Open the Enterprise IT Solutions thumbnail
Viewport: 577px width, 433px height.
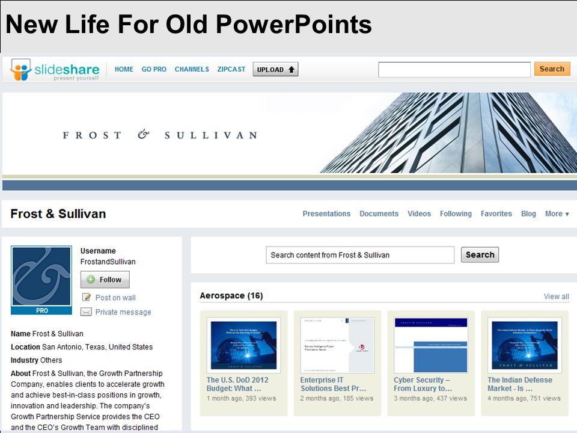click(337, 345)
